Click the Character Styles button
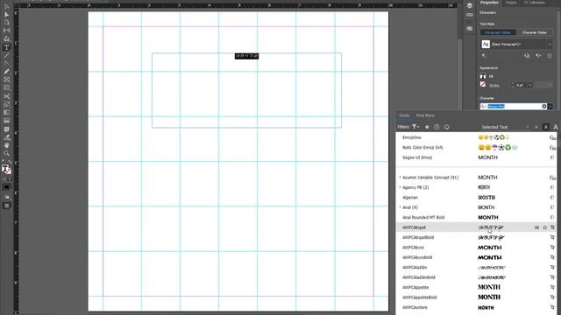Image resolution: width=561 pixels, height=315 pixels. pos(534,32)
